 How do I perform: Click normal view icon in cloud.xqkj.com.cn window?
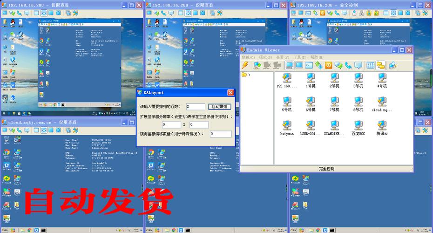tap(36, 130)
